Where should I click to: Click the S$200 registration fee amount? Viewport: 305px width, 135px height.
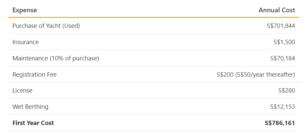point(225,75)
